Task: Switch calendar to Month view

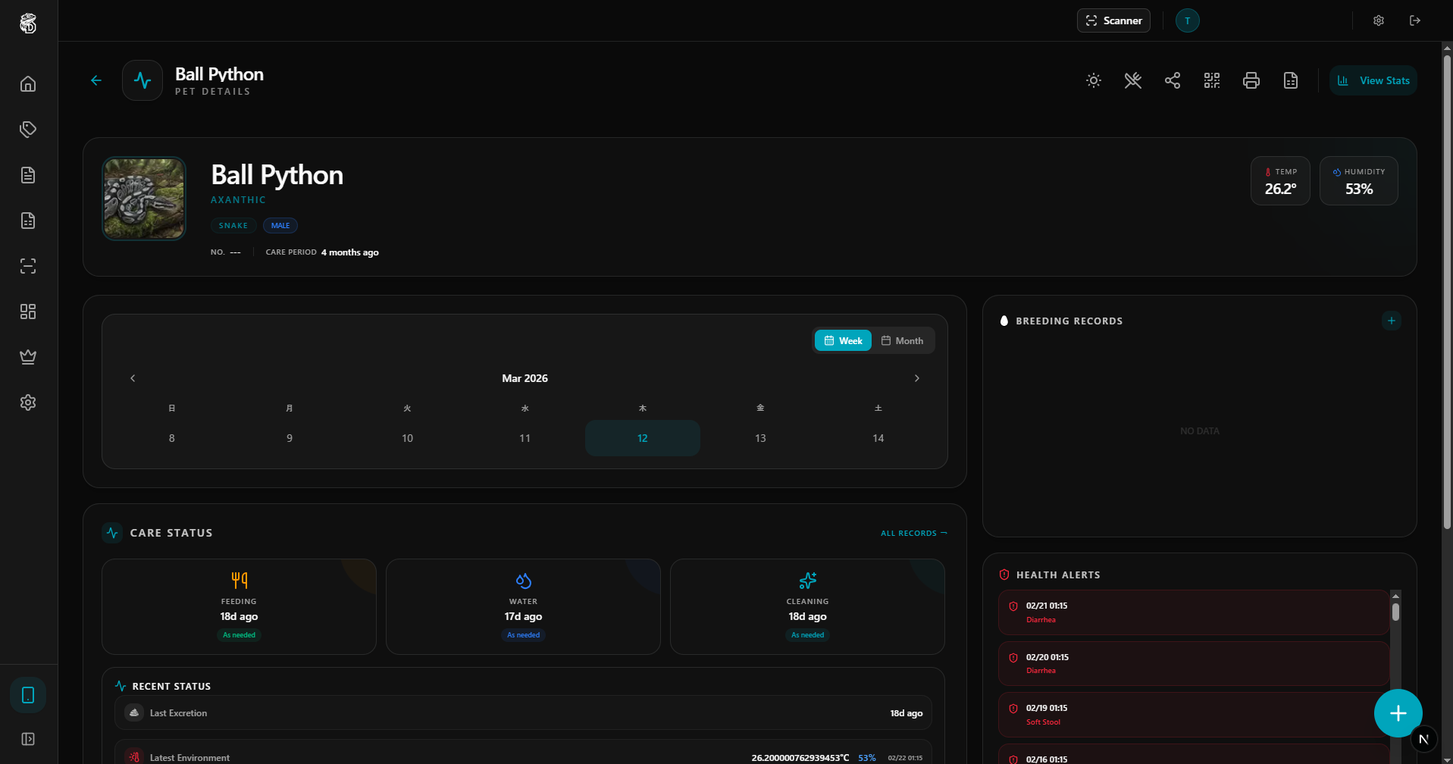Action: click(902, 341)
